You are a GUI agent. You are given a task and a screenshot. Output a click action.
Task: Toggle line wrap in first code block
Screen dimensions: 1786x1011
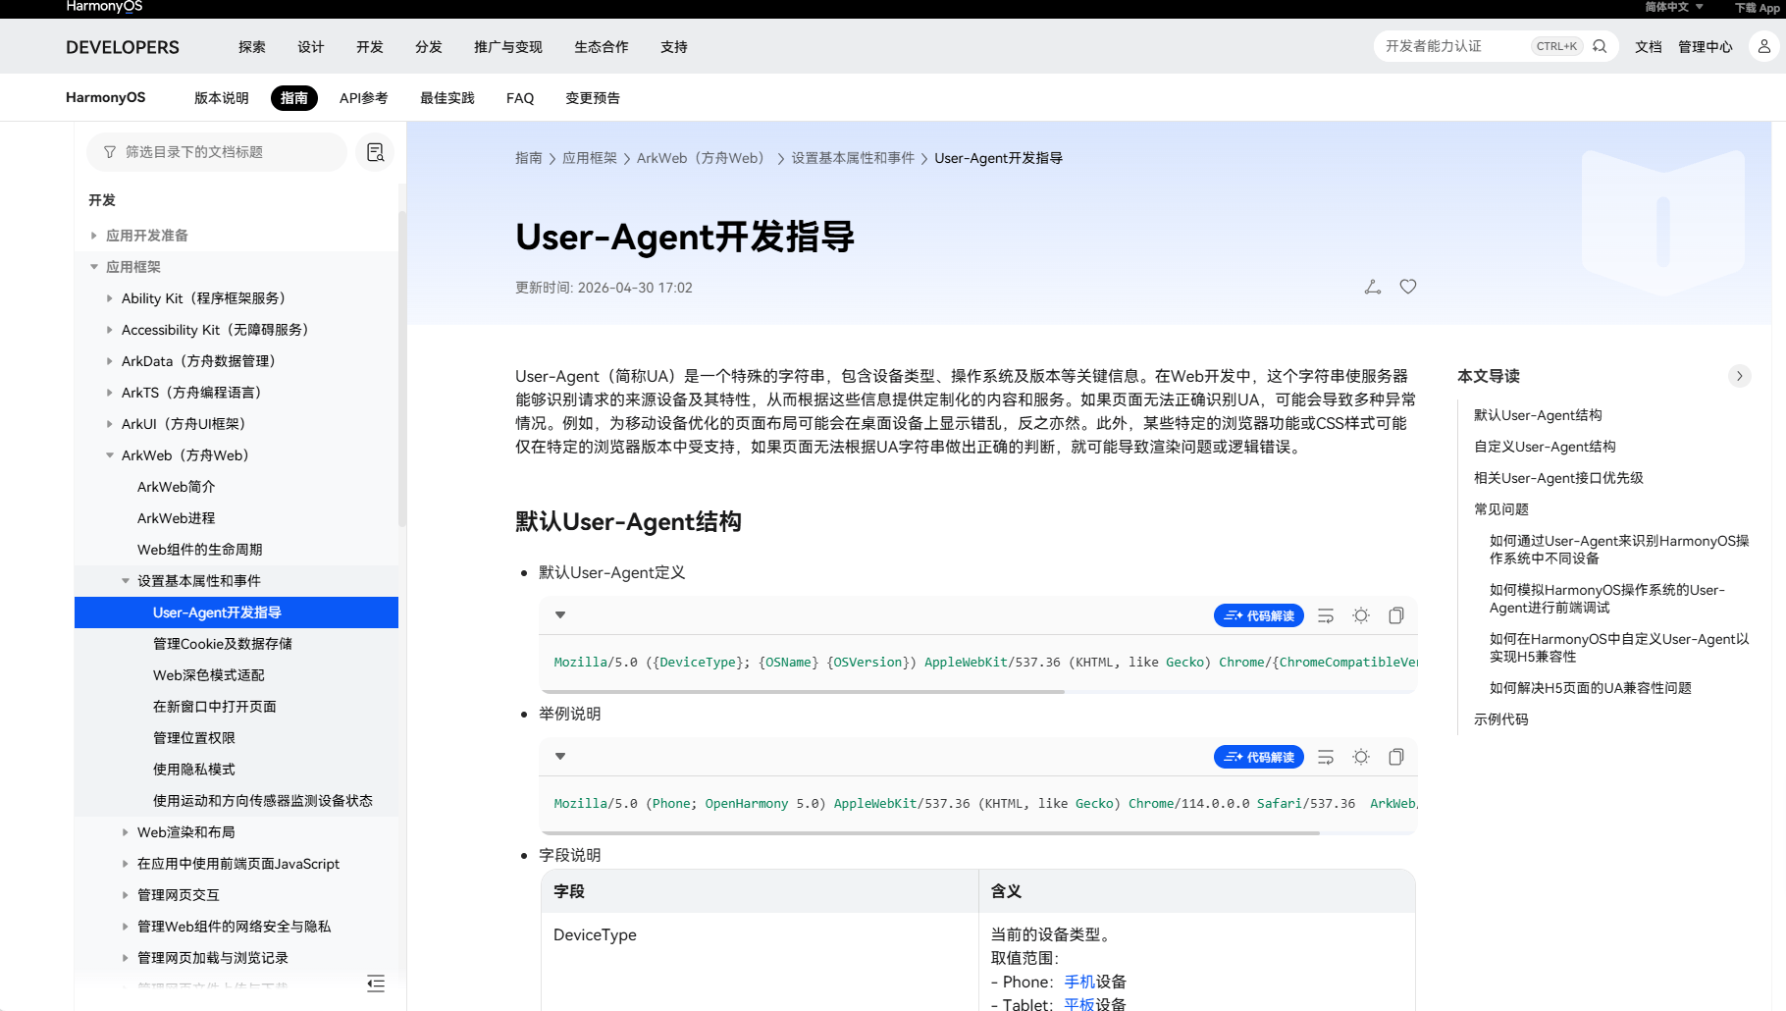(1326, 615)
